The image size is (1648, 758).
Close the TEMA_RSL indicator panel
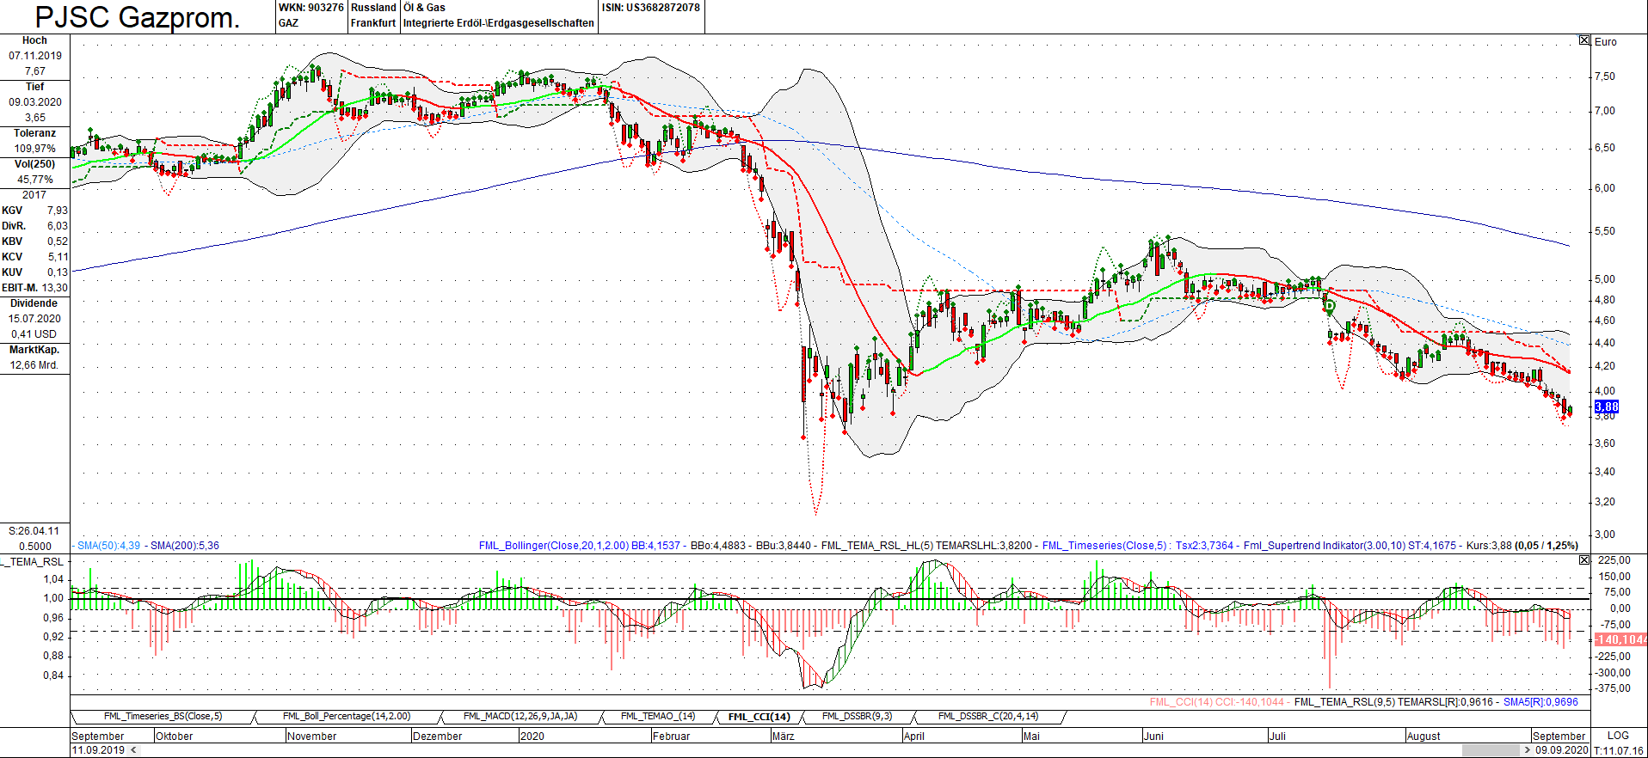point(1584,559)
